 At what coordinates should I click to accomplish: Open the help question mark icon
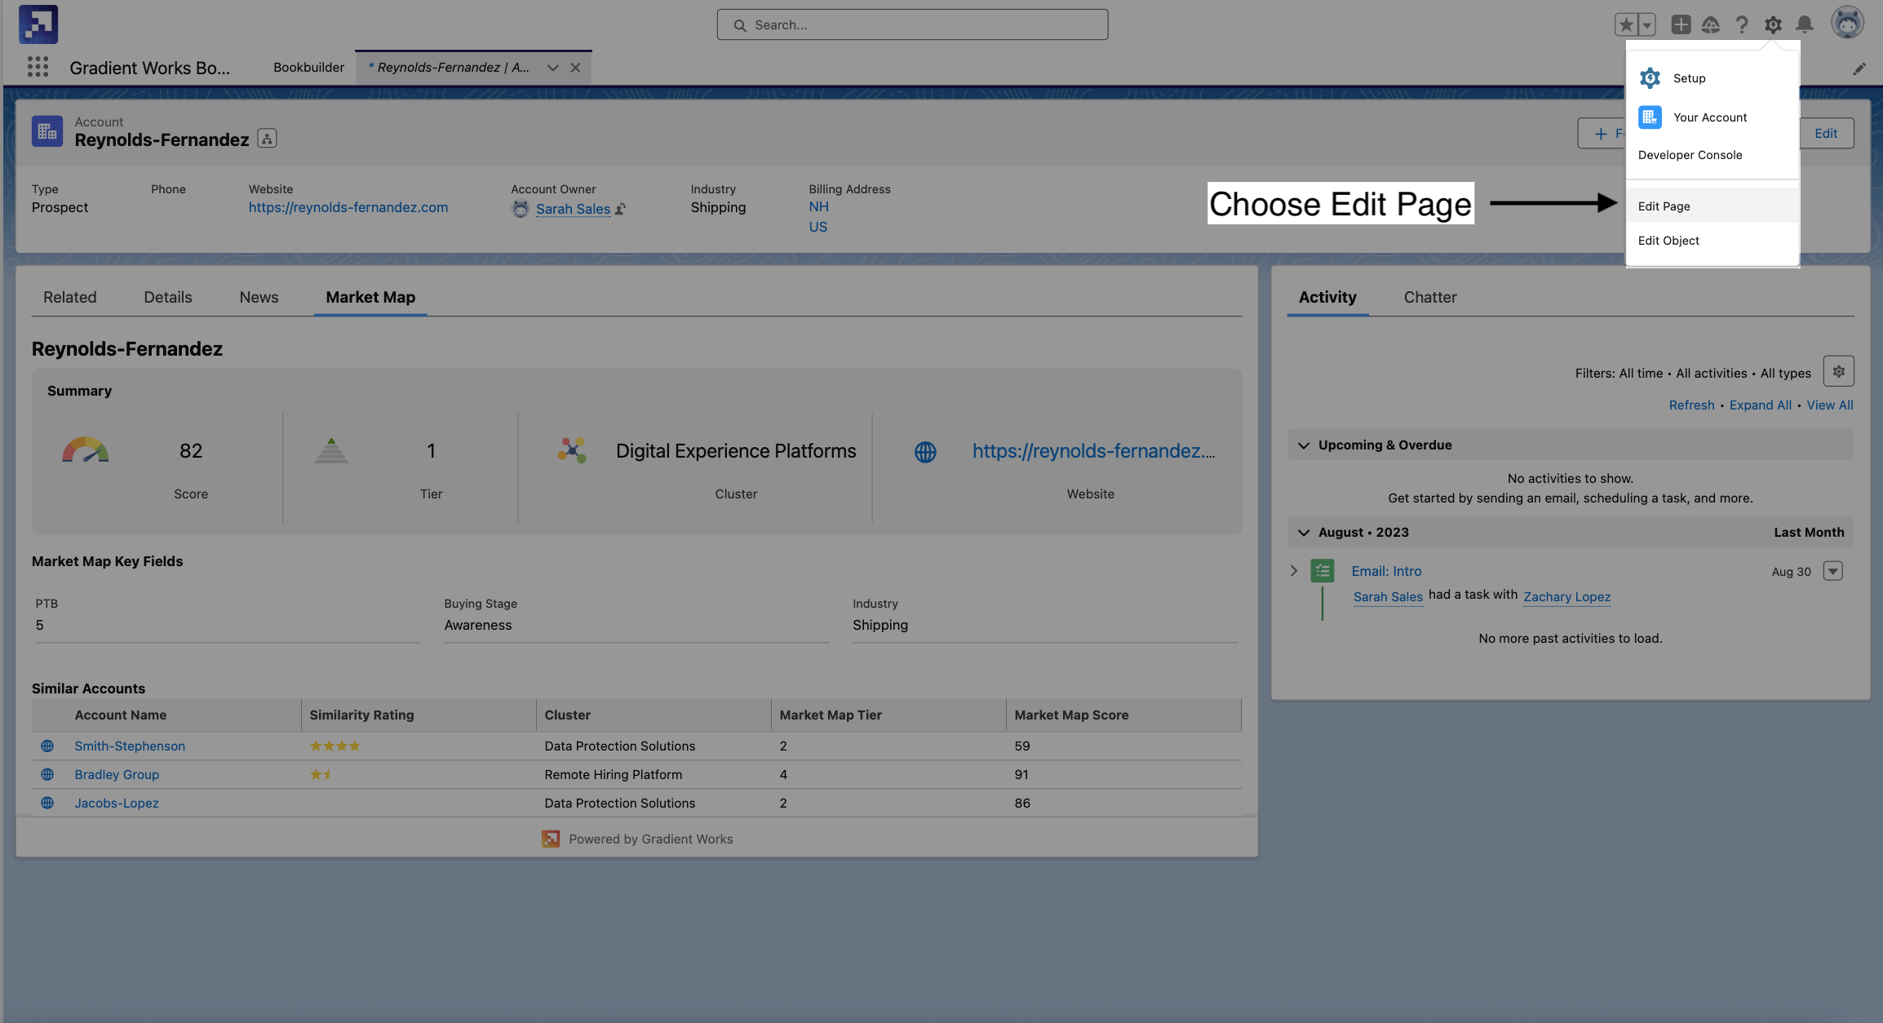tap(1742, 24)
